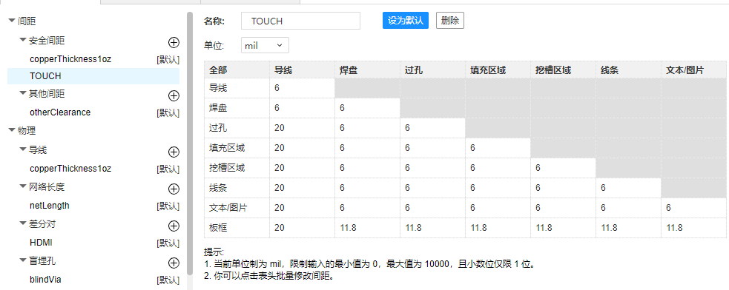Edit 板框 row 导线 column value 20
Screen dimensions: 729x290
(x=302, y=228)
